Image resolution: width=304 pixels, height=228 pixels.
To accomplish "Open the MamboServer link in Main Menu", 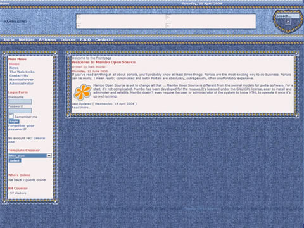I will pyautogui.click(x=22, y=80).
